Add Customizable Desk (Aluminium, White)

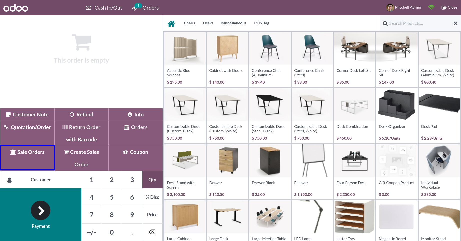pyautogui.click(x=439, y=59)
